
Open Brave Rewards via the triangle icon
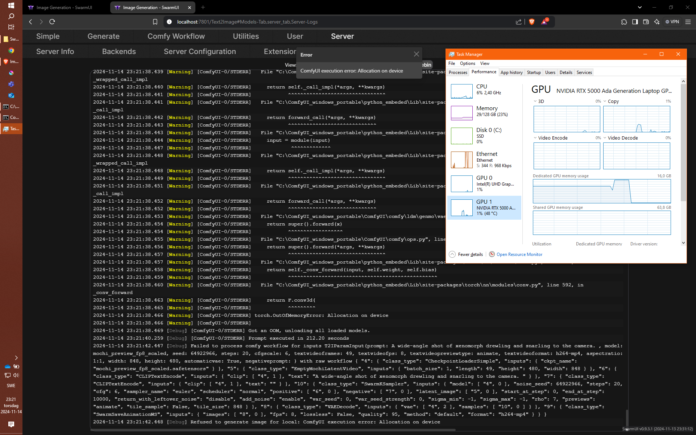[544, 22]
